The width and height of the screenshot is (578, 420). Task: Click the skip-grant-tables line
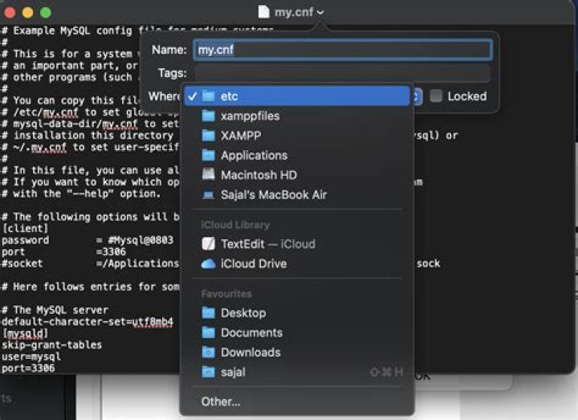(x=51, y=345)
